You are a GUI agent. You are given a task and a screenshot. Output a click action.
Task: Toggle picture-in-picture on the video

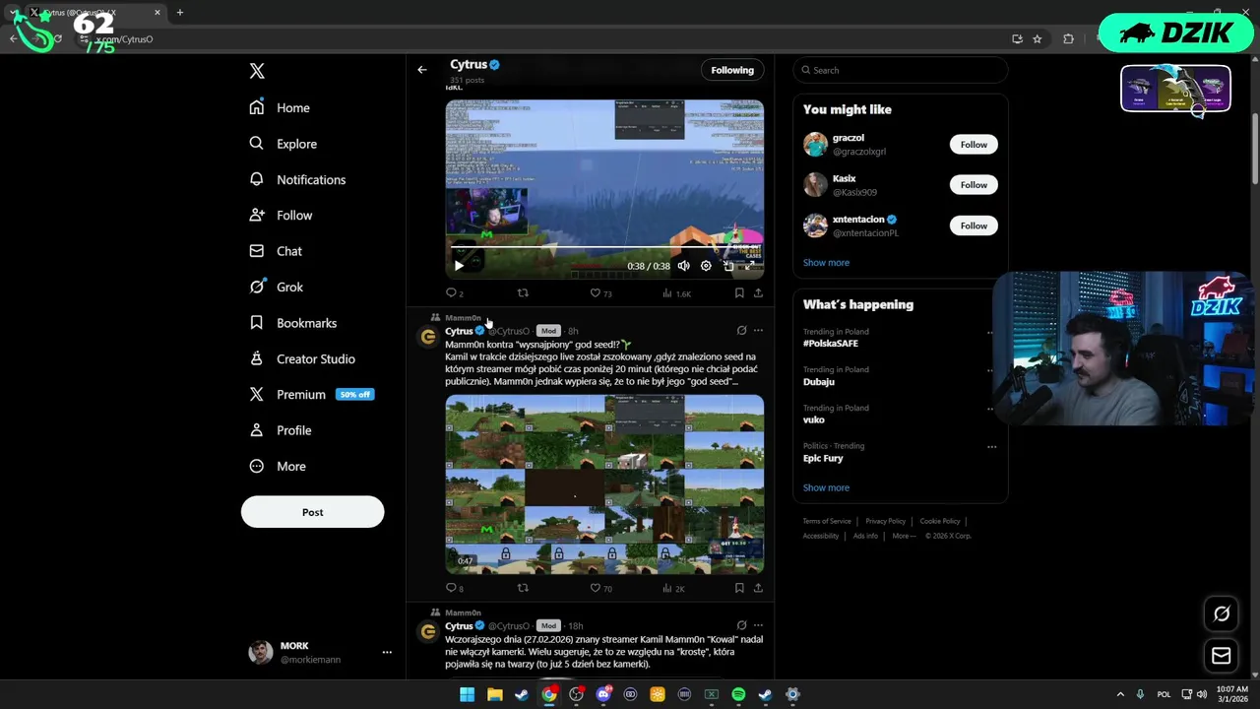tap(728, 266)
